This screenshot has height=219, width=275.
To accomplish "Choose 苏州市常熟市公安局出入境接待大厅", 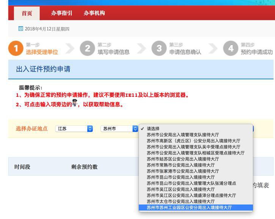I will (x=196, y=165).
